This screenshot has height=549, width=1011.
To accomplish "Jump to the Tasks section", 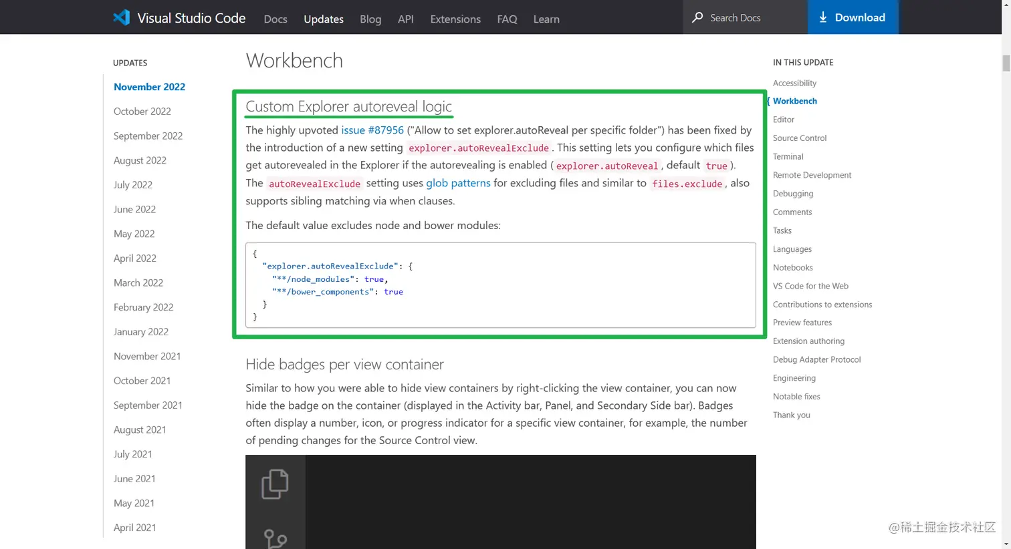I will coord(782,230).
